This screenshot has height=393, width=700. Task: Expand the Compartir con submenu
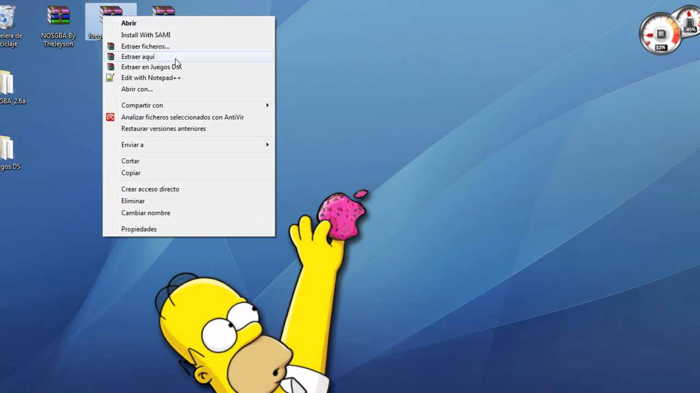189,105
